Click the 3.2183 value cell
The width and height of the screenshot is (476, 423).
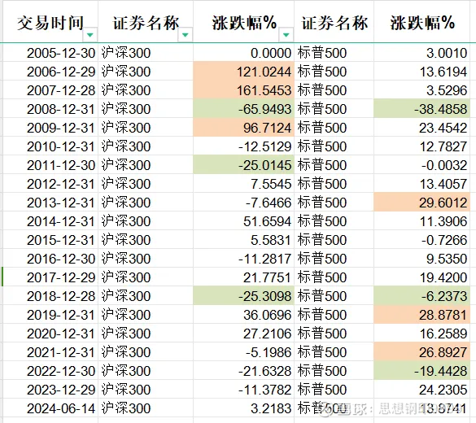point(243,408)
